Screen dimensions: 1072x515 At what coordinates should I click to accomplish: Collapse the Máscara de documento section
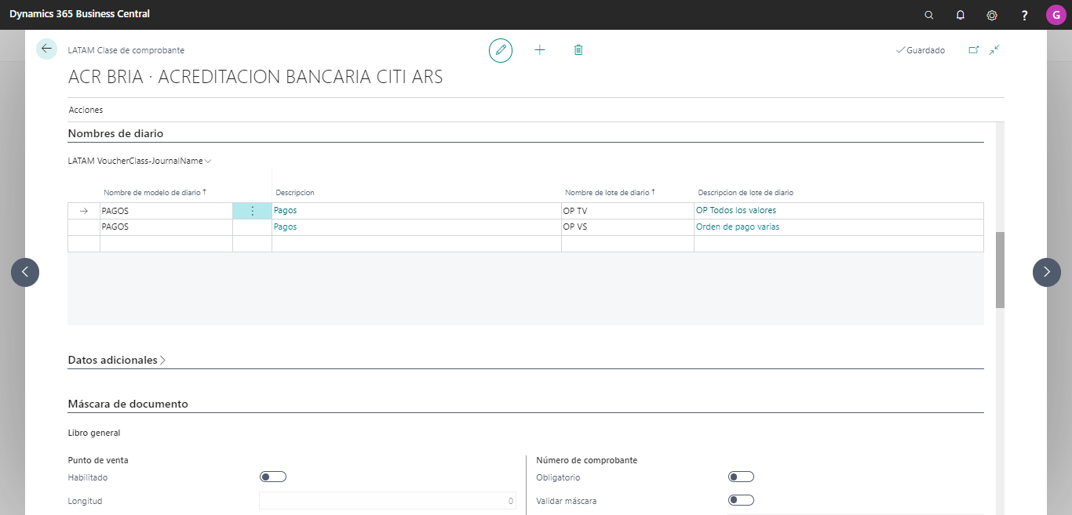[128, 404]
